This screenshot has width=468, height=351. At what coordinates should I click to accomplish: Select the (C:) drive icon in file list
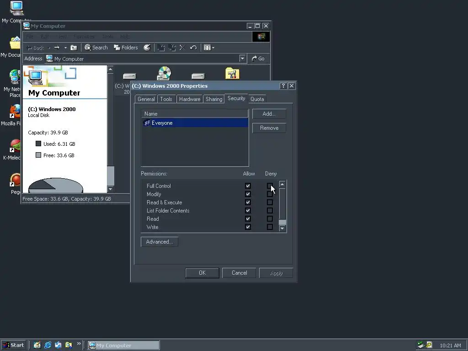pyautogui.click(x=129, y=76)
